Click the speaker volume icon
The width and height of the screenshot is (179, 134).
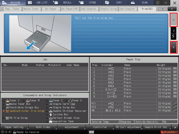pyautogui.click(x=166, y=3)
